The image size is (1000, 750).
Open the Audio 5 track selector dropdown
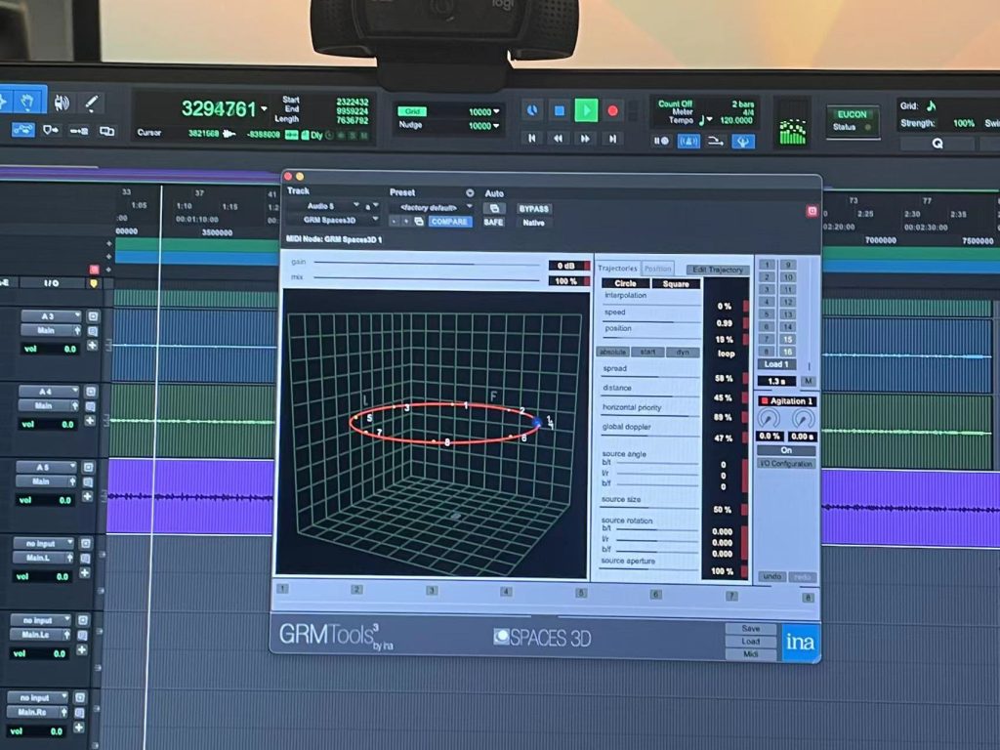[x=323, y=206]
